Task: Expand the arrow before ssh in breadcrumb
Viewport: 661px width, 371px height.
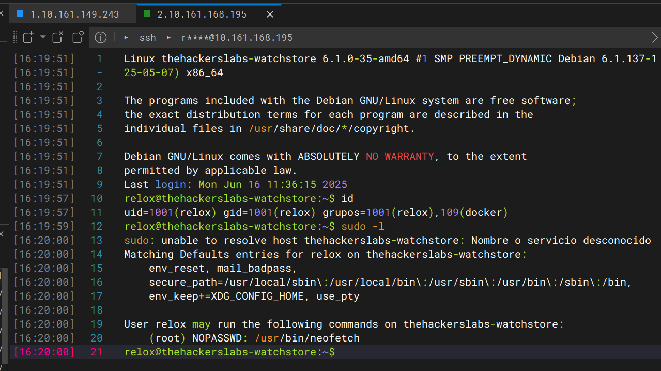Action: [x=126, y=38]
